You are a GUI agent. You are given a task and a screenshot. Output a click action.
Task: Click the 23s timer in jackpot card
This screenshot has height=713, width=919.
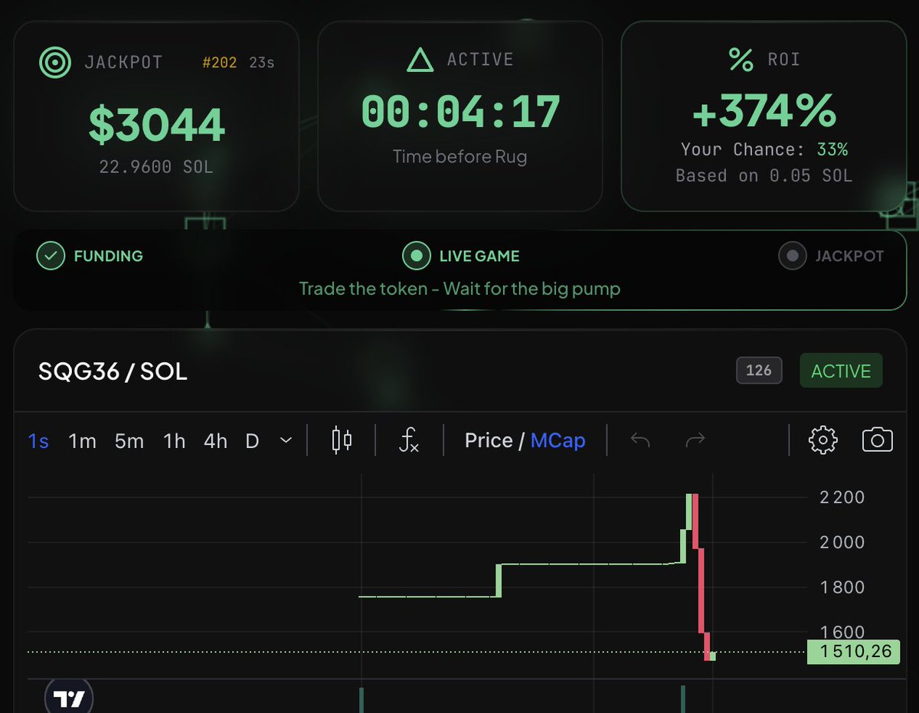[x=262, y=63]
